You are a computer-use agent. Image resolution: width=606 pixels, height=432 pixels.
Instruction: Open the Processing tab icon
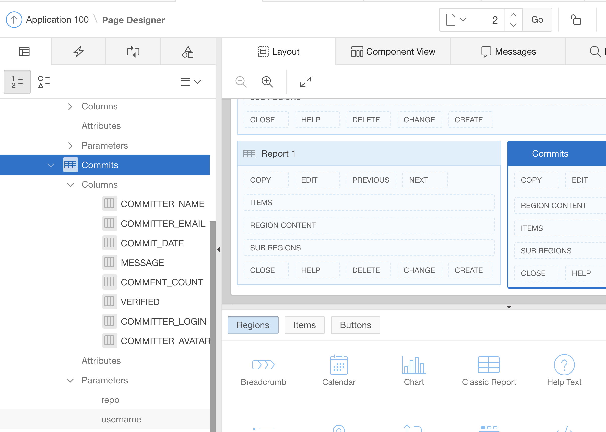click(133, 52)
